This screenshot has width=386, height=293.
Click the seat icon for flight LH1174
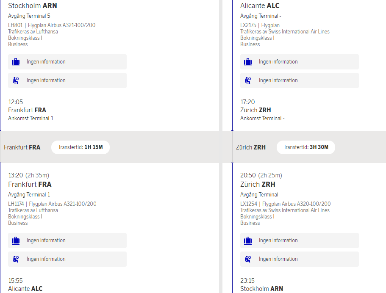pos(16,259)
